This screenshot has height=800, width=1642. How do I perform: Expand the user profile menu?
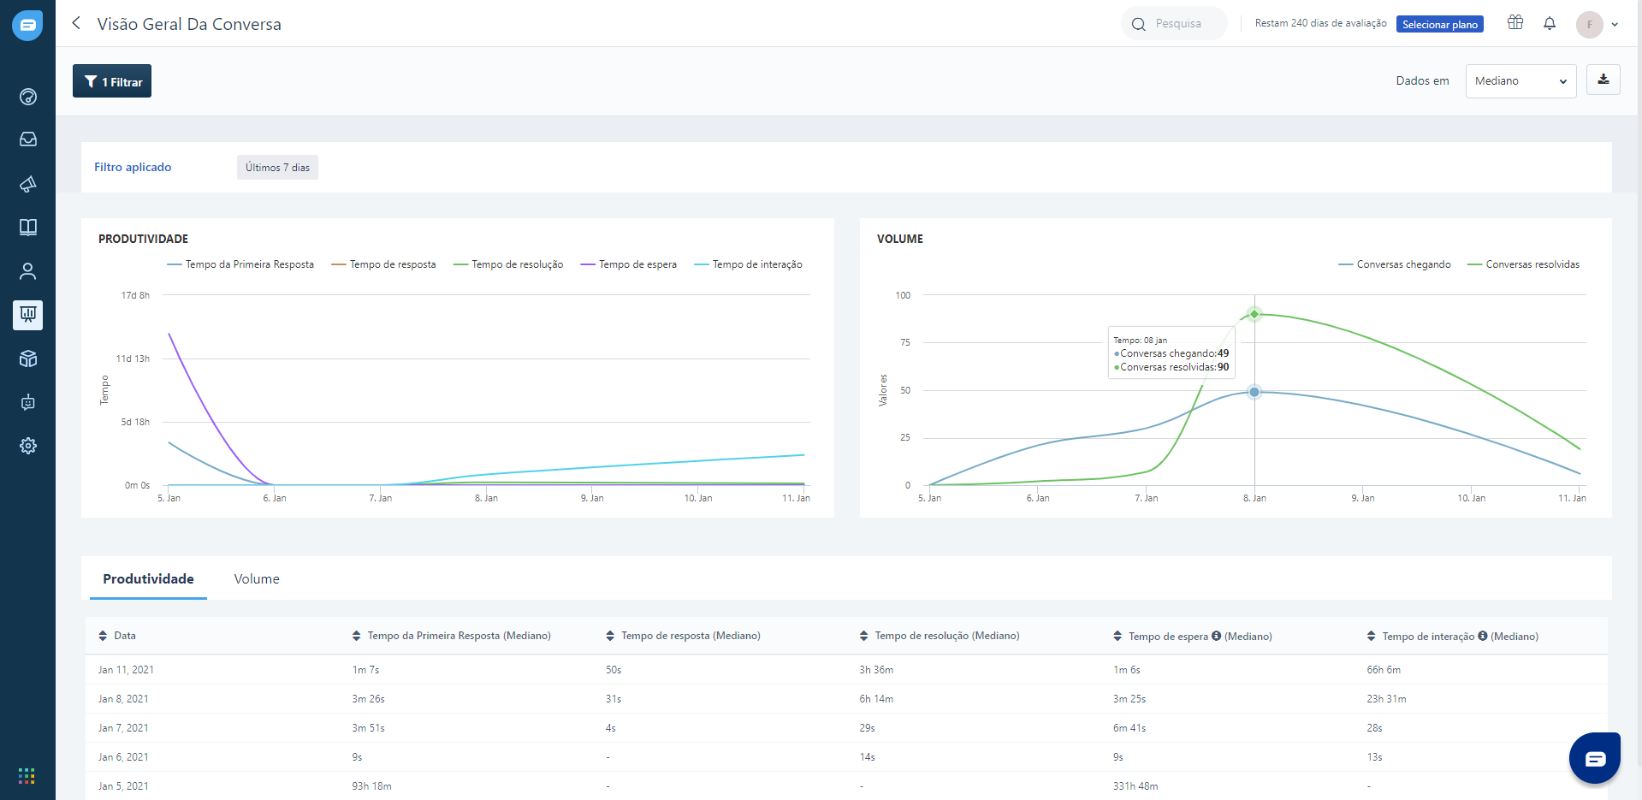1598,24
